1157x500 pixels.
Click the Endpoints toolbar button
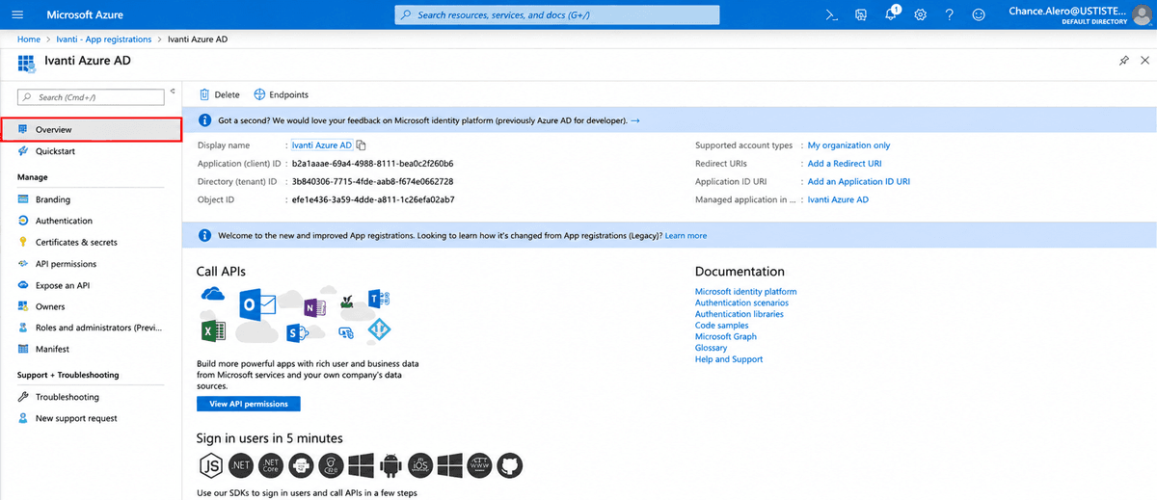pyautogui.click(x=282, y=94)
